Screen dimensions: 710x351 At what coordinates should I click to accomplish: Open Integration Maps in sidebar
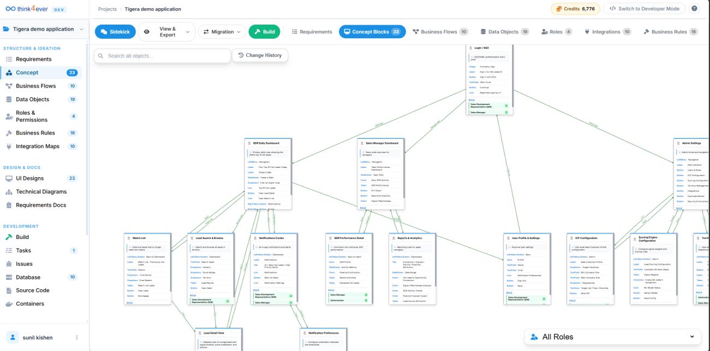click(42, 147)
